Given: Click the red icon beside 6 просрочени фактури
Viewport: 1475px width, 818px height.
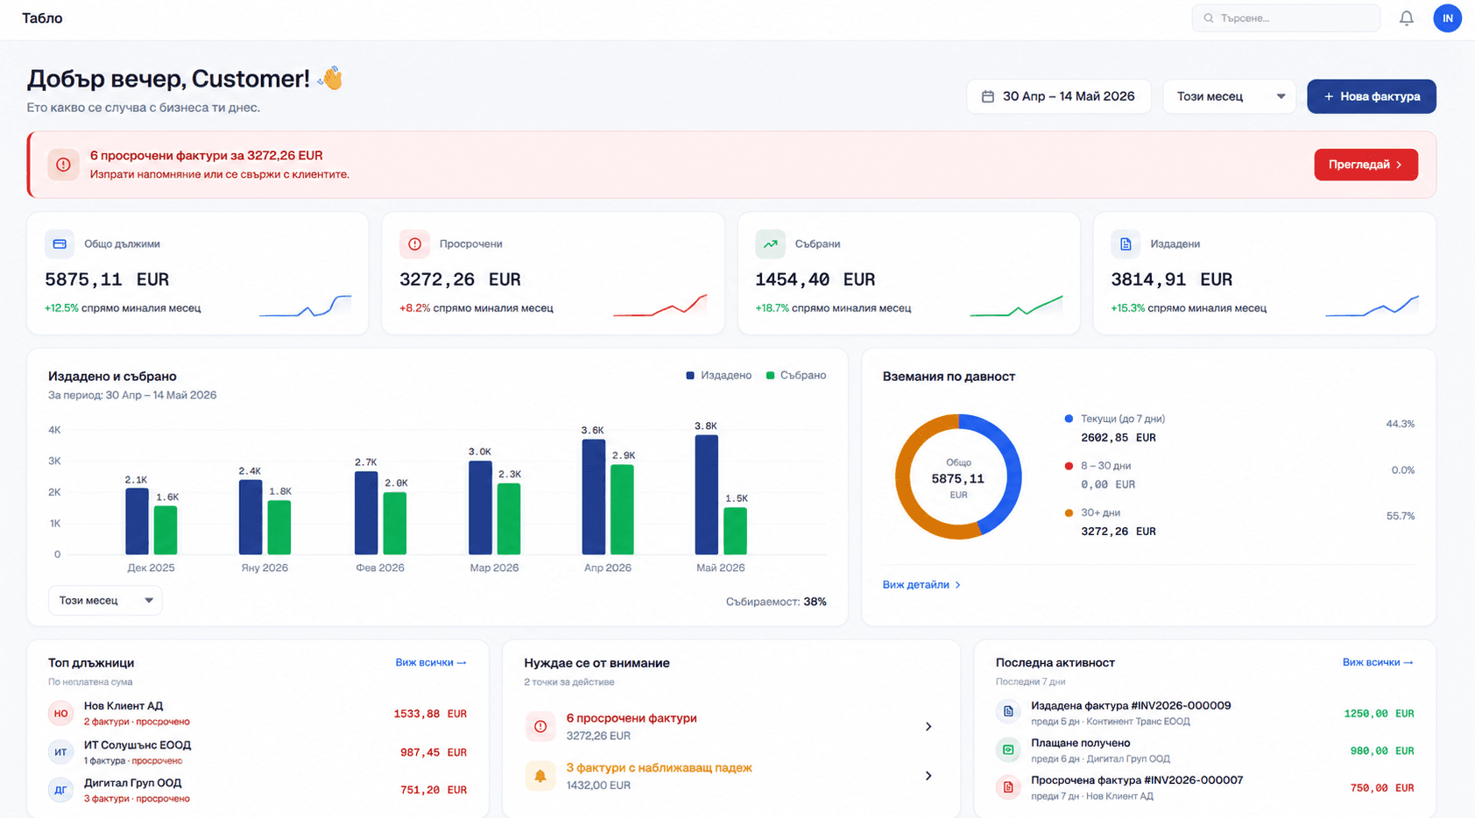Looking at the screenshot, I should pyautogui.click(x=540, y=726).
